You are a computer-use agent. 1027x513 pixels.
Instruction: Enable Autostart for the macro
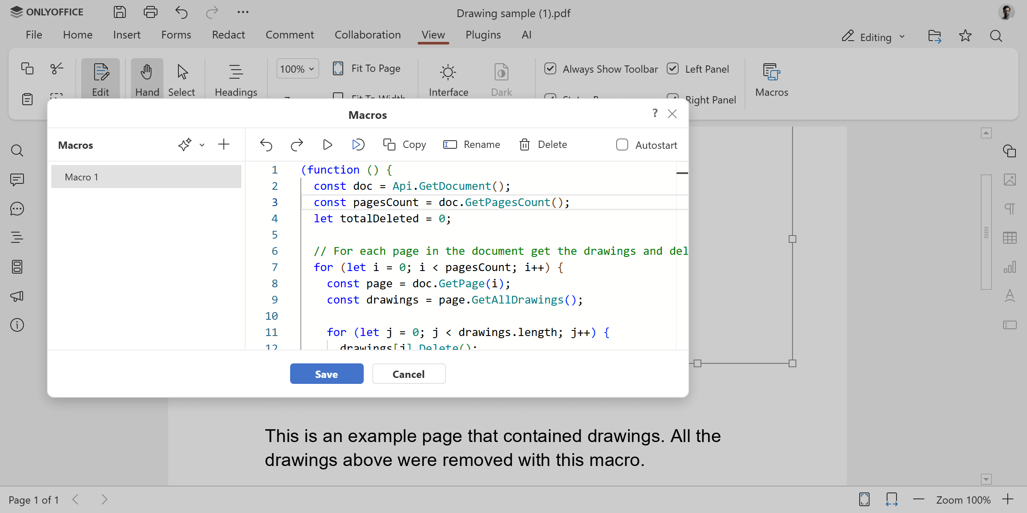(x=621, y=144)
